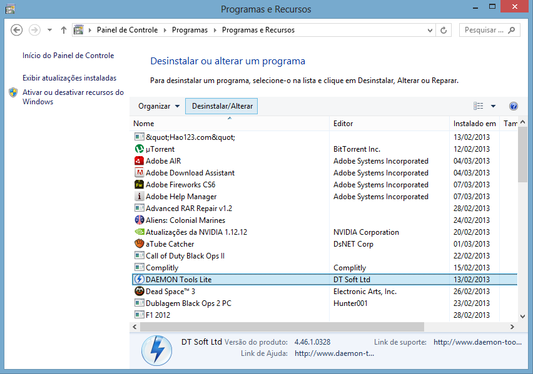Click the scroll left arrow
The width and height of the screenshot is (533, 374).
pyautogui.click(x=135, y=327)
